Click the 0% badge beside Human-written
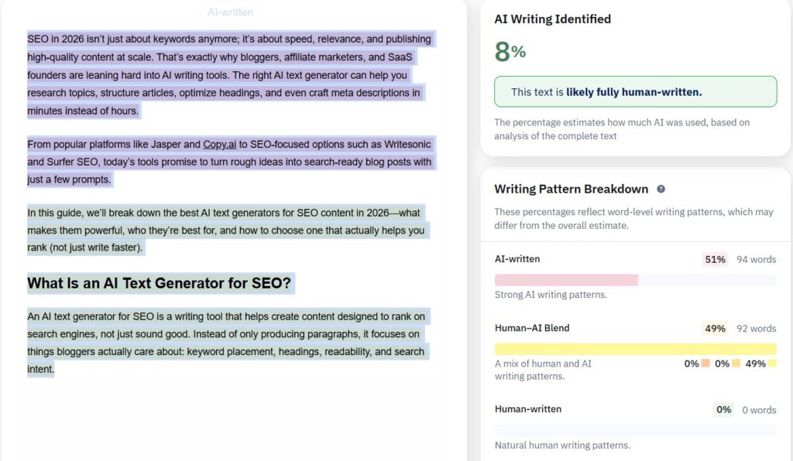Screen dimensions: 793x461 [x=723, y=409]
